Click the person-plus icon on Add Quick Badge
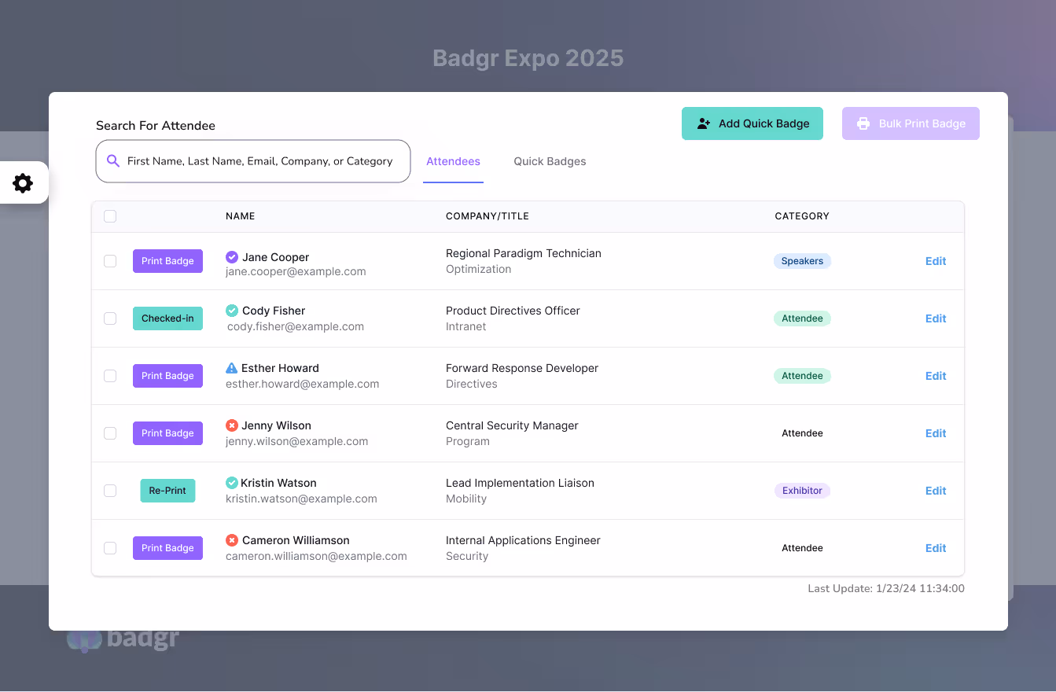 click(x=704, y=123)
